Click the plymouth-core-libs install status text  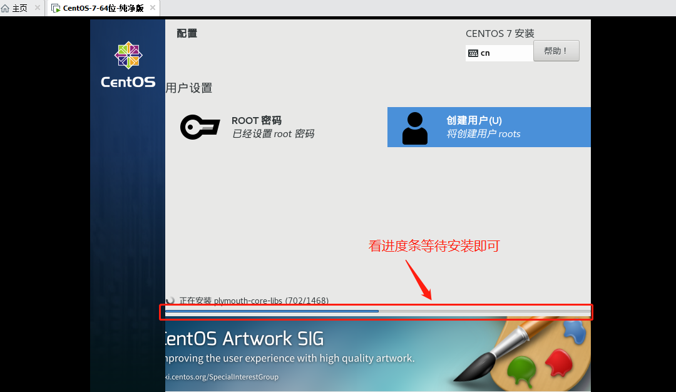coord(254,301)
